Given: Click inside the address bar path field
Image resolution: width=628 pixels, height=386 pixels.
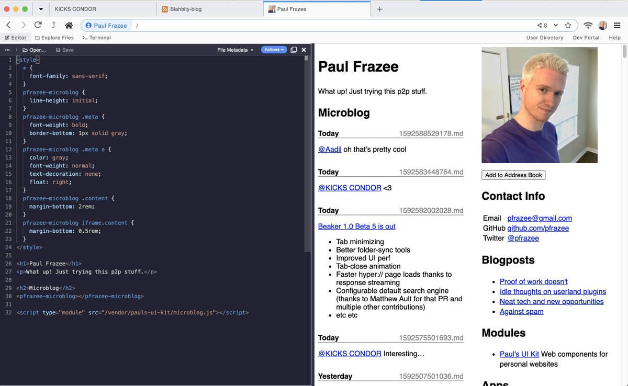Looking at the screenshot, I should point(335,25).
